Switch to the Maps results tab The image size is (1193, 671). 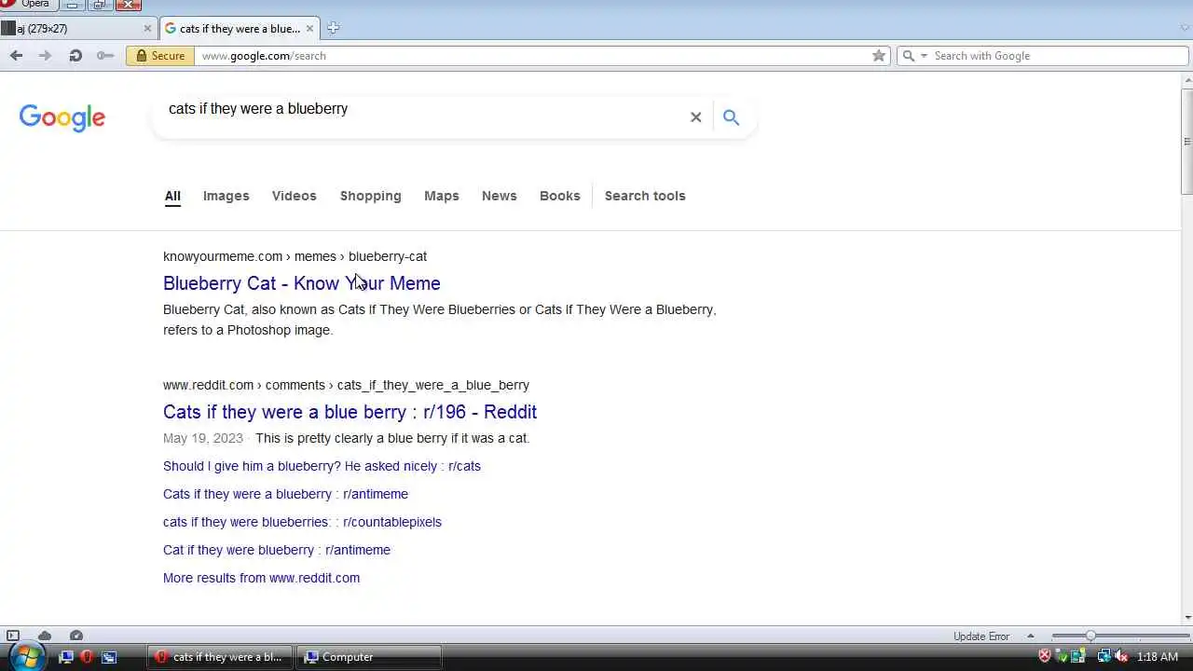[442, 196]
